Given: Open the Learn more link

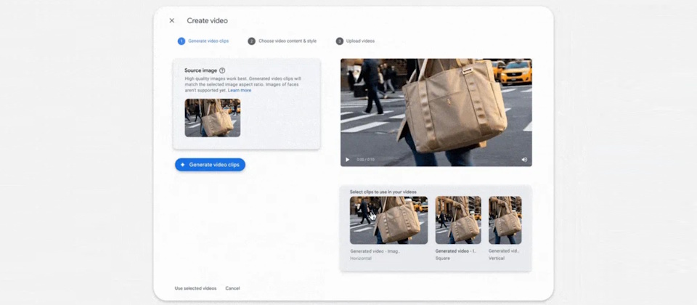Looking at the screenshot, I should [240, 90].
